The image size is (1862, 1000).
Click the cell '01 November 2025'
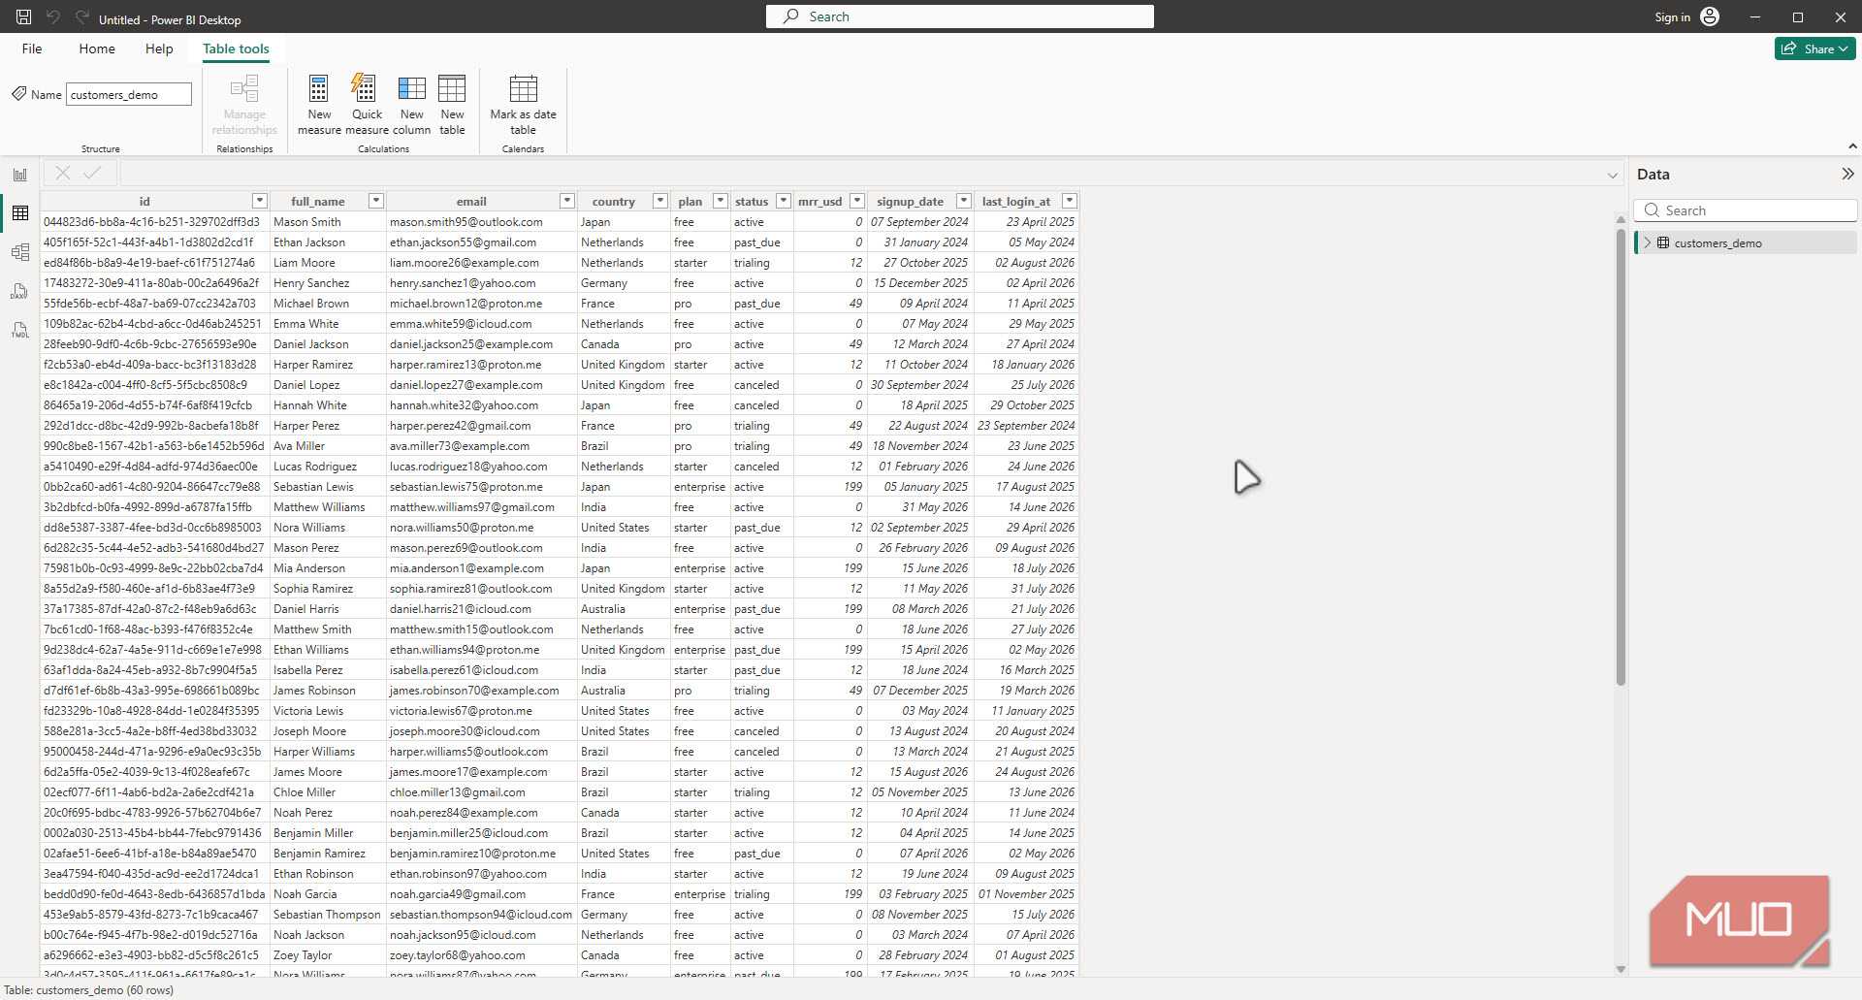tap(1026, 894)
